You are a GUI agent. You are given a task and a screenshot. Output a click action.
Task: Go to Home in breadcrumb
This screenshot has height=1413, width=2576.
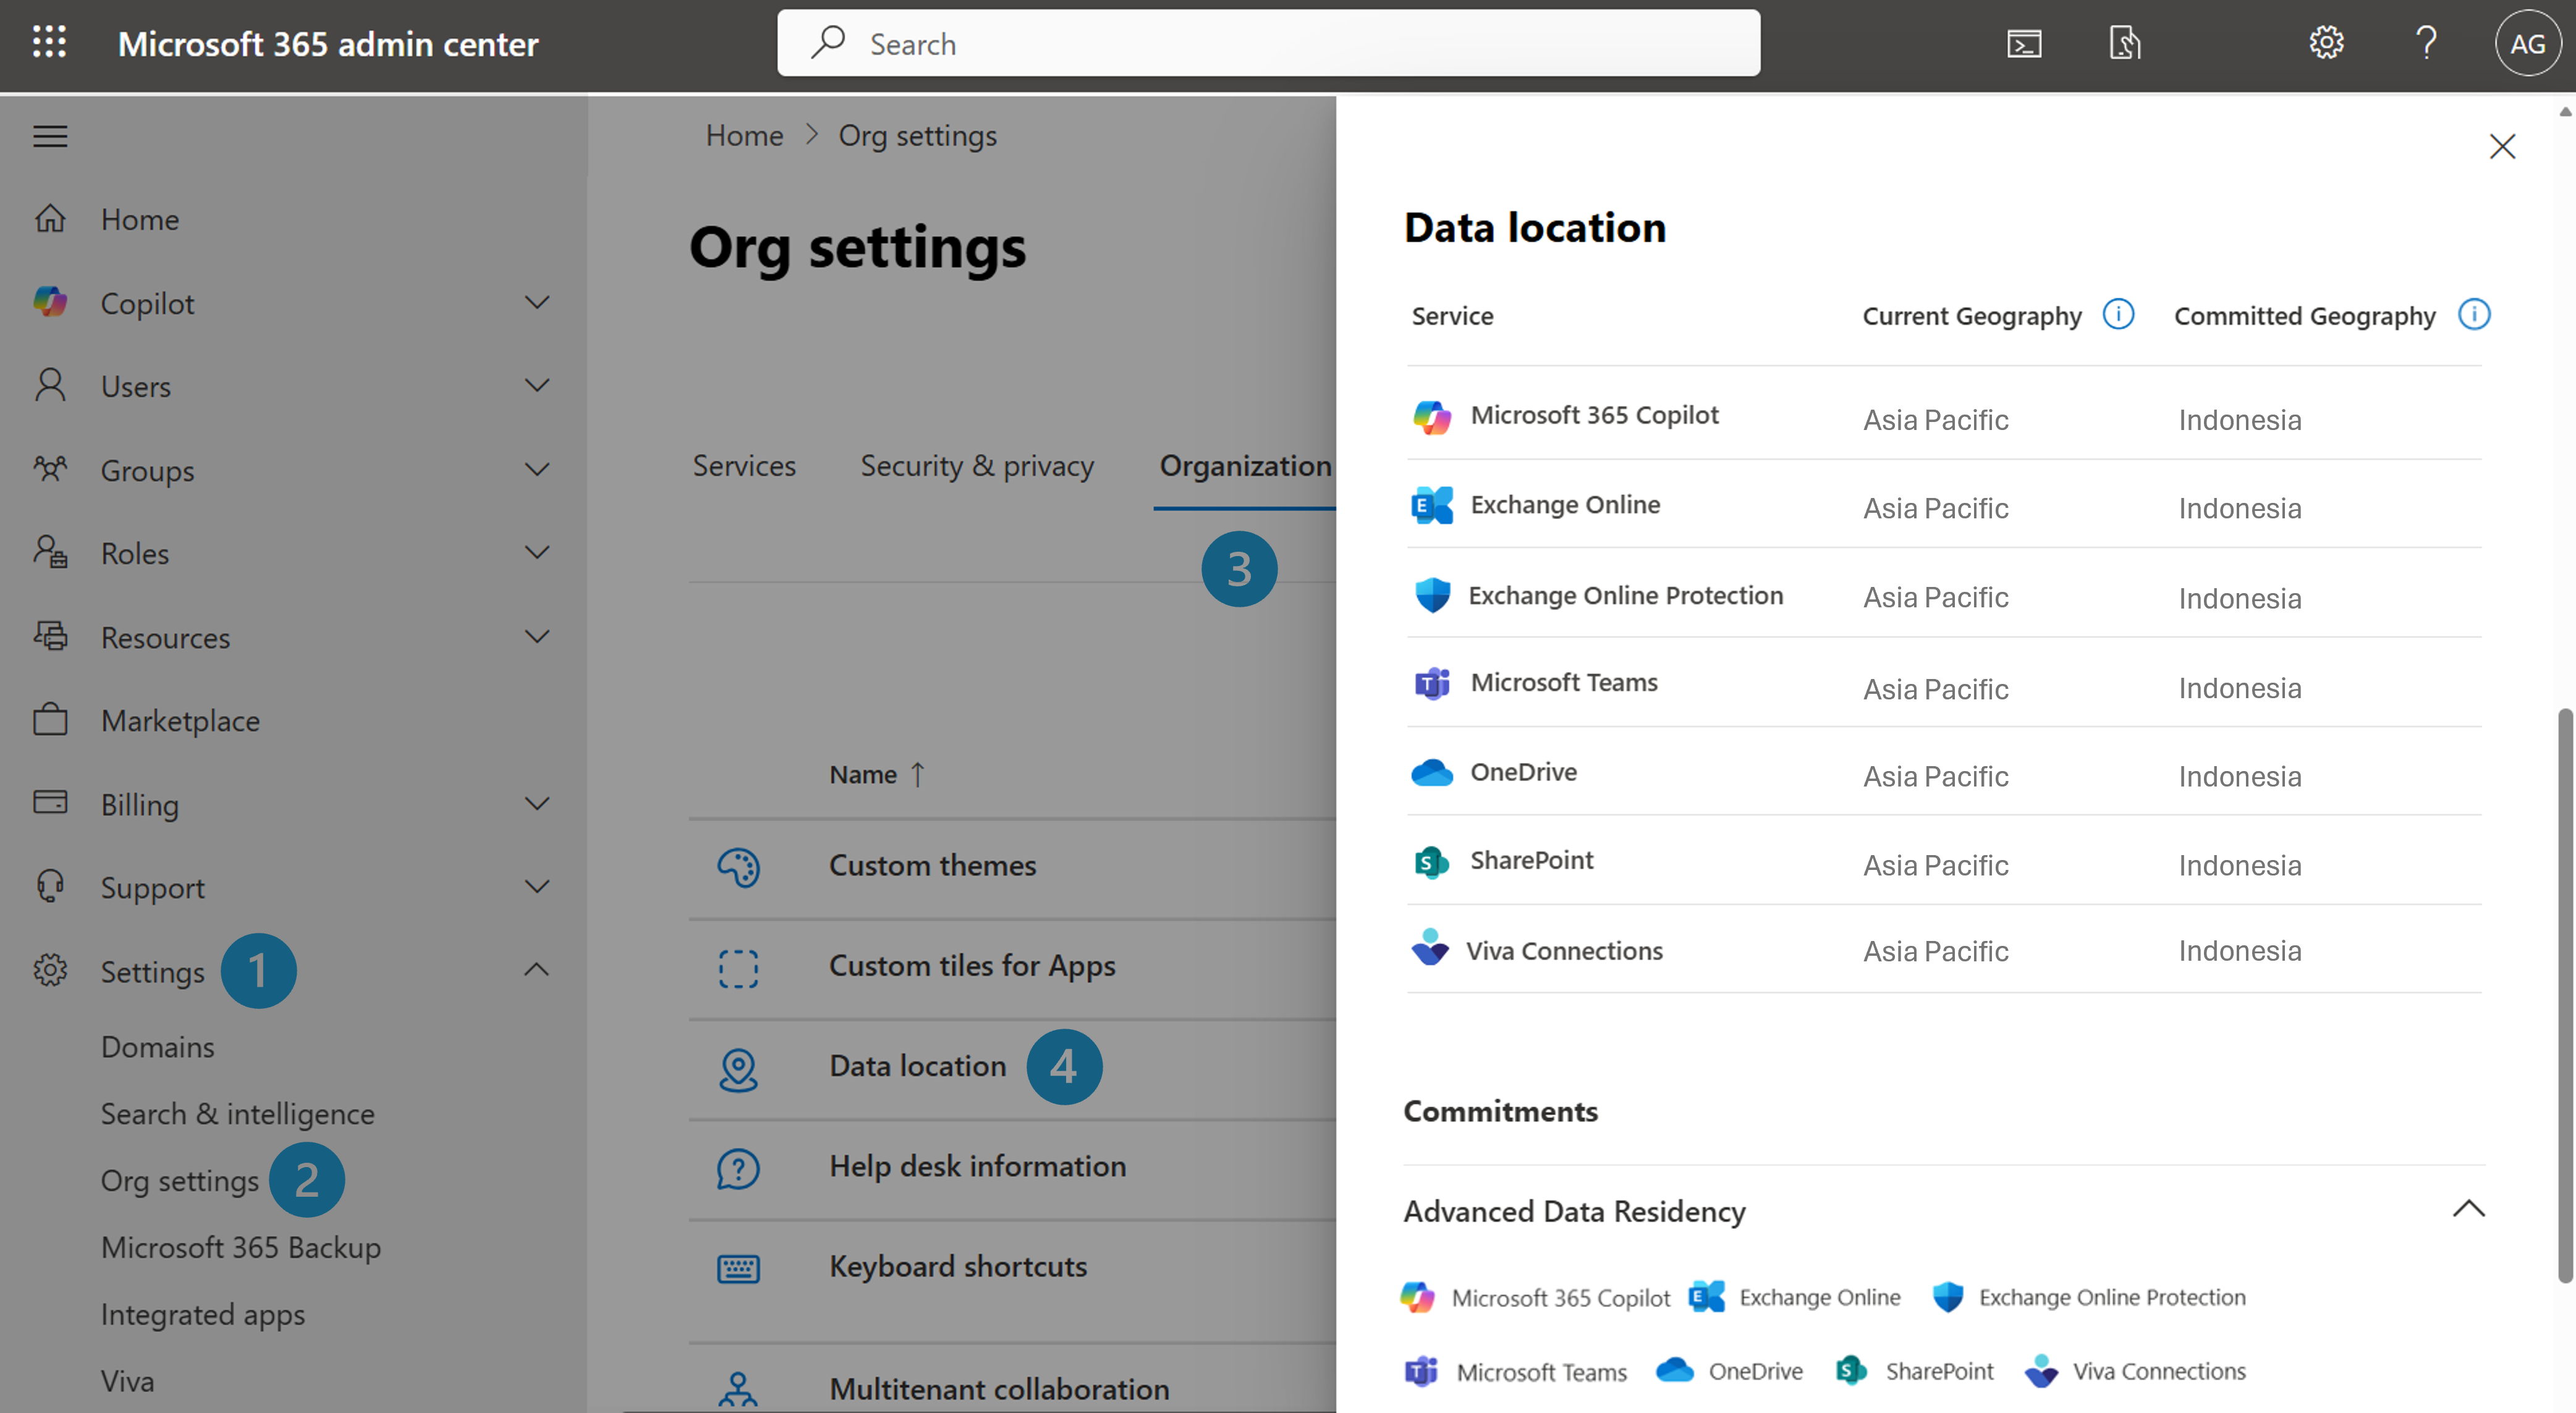pyautogui.click(x=744, y=135)
